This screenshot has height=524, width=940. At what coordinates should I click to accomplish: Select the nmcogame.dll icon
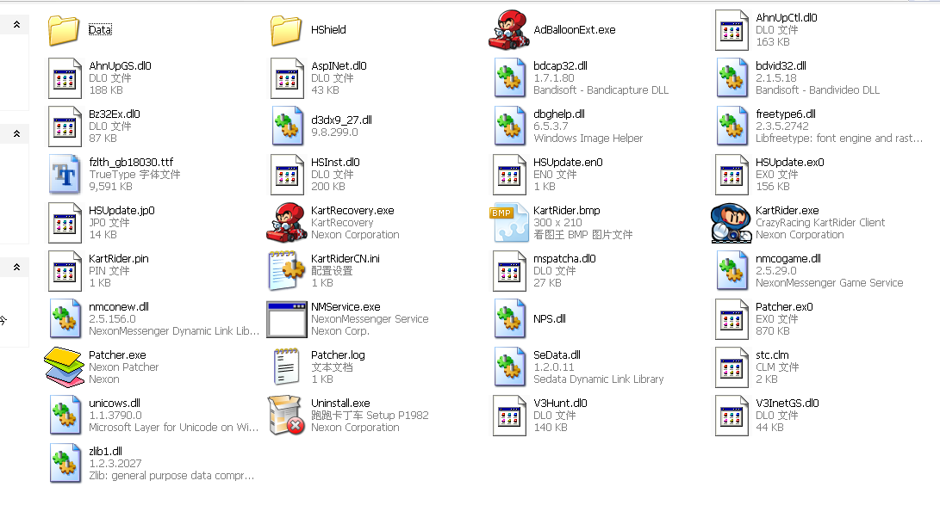tap(732, 271)
